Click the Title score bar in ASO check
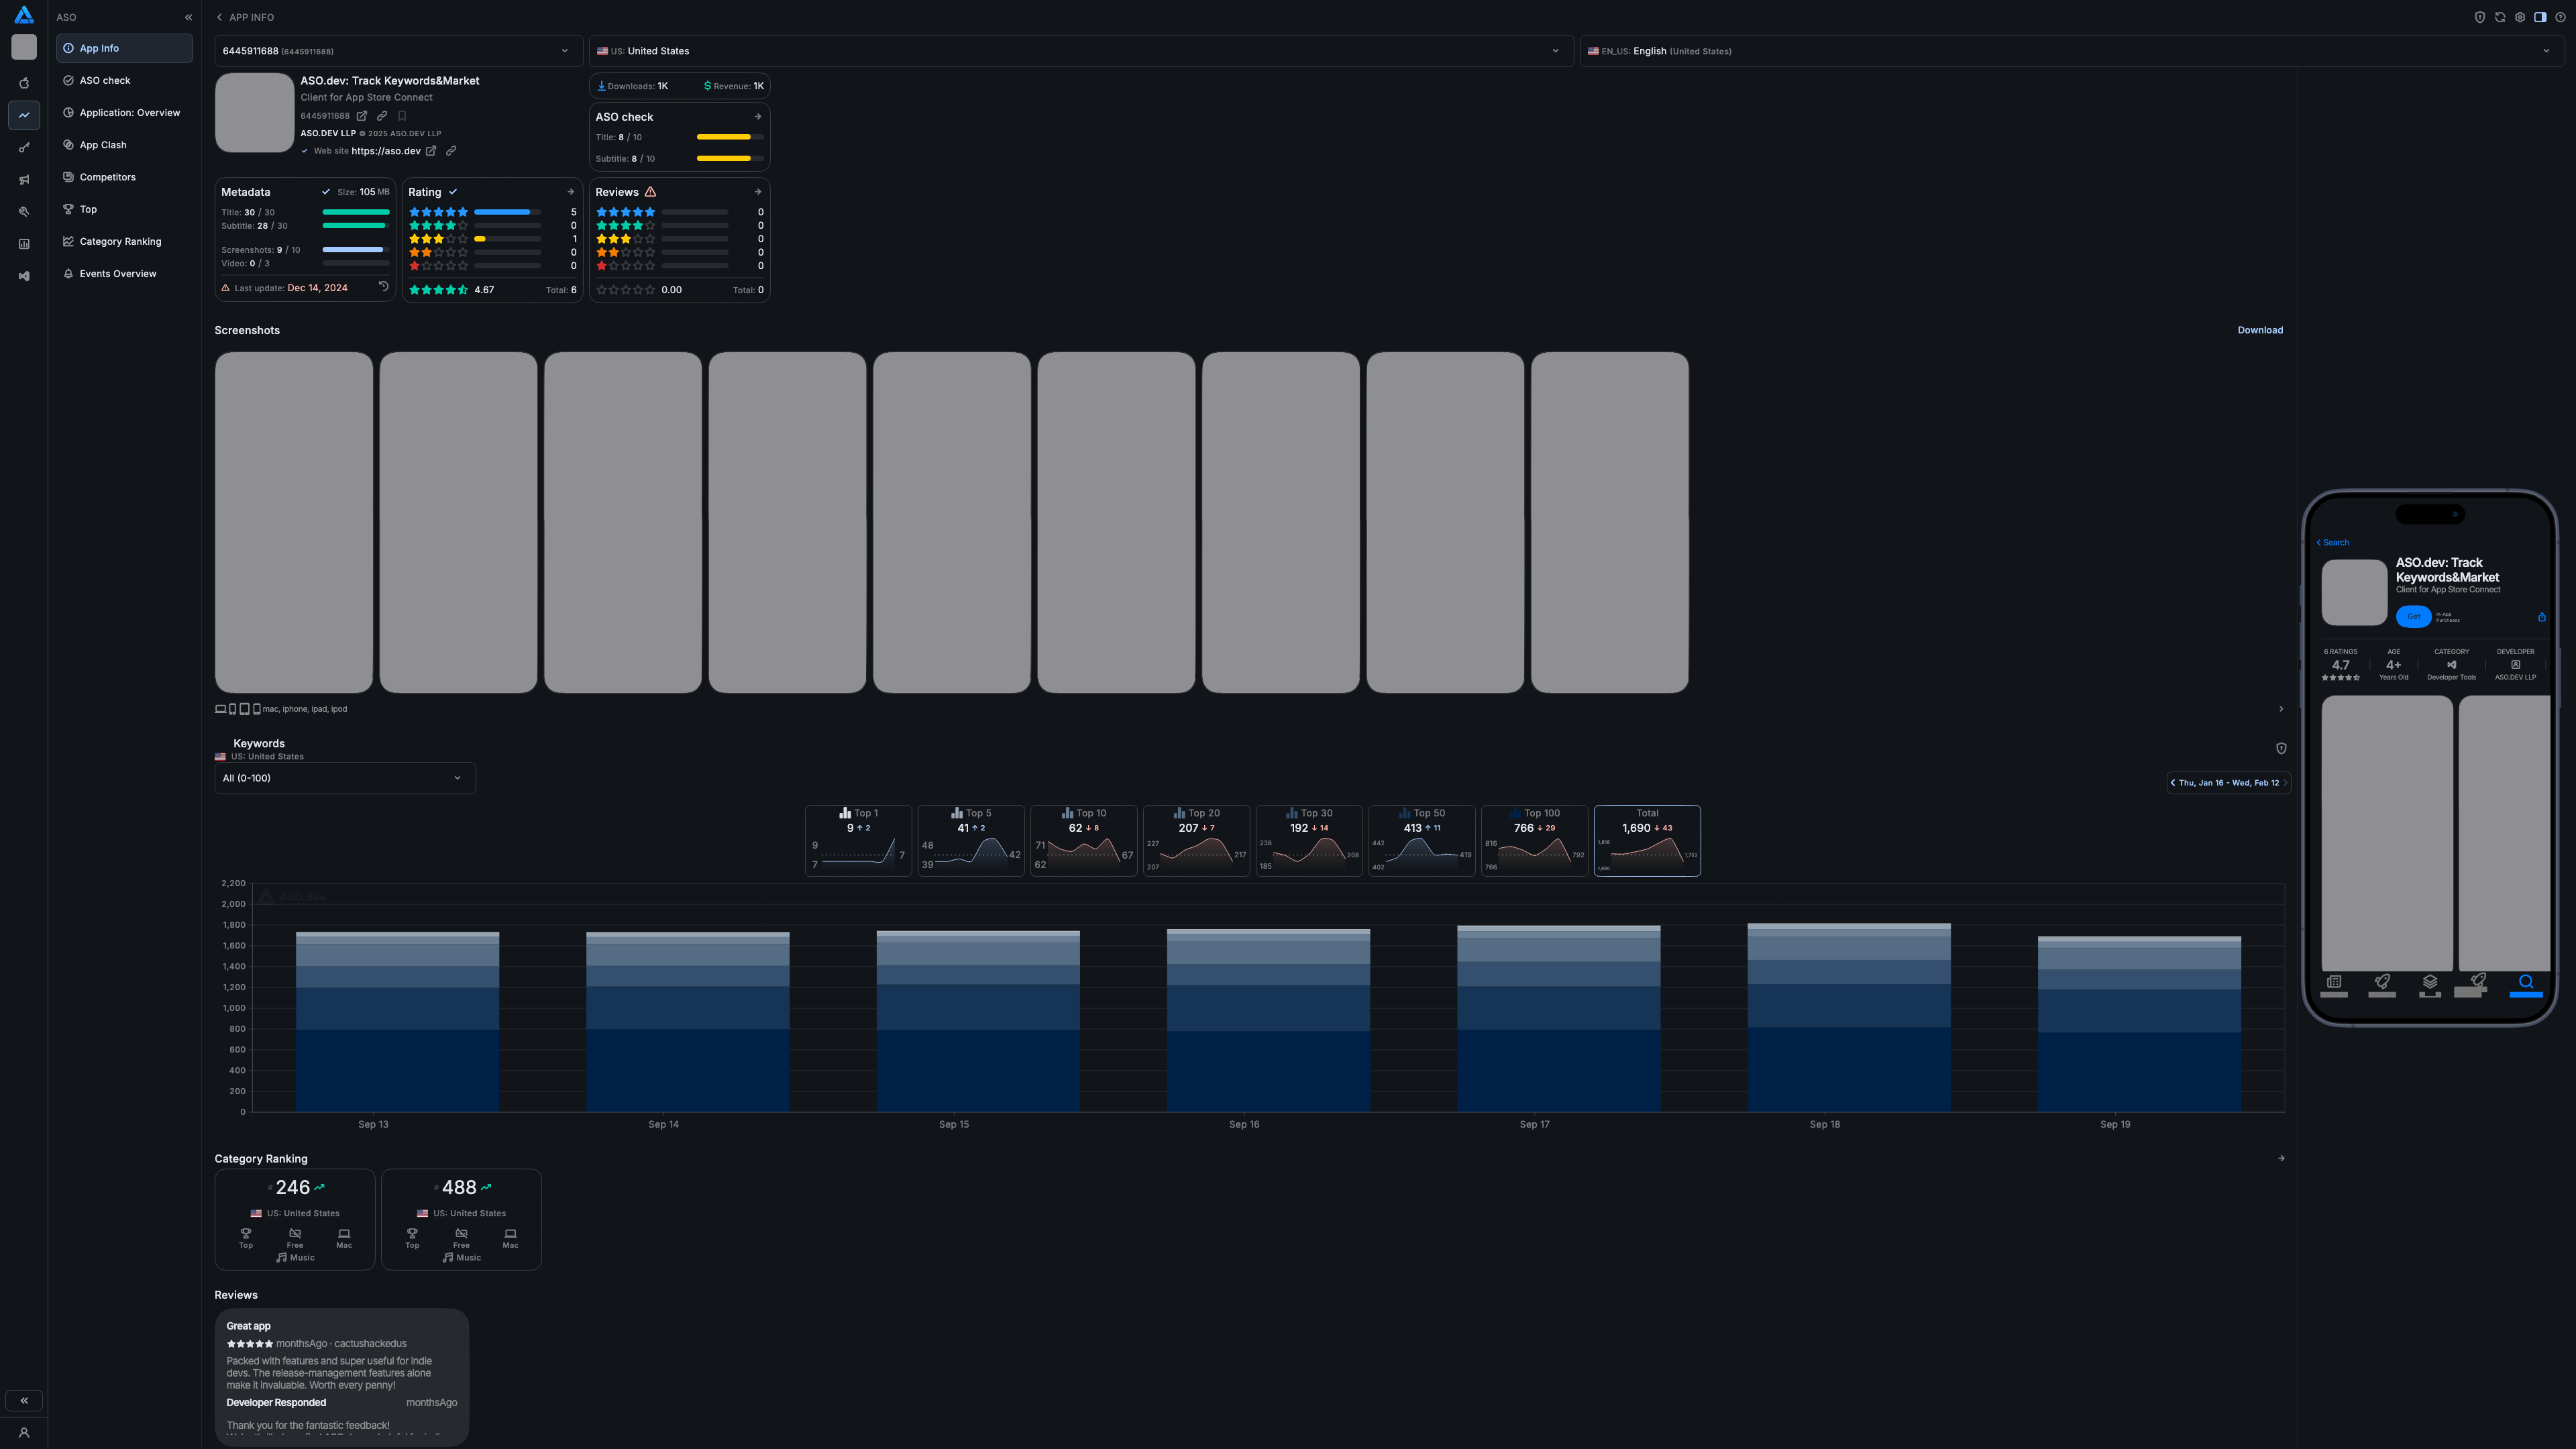Screen dimensions: 2576x1449 click(x=729, y=137)
